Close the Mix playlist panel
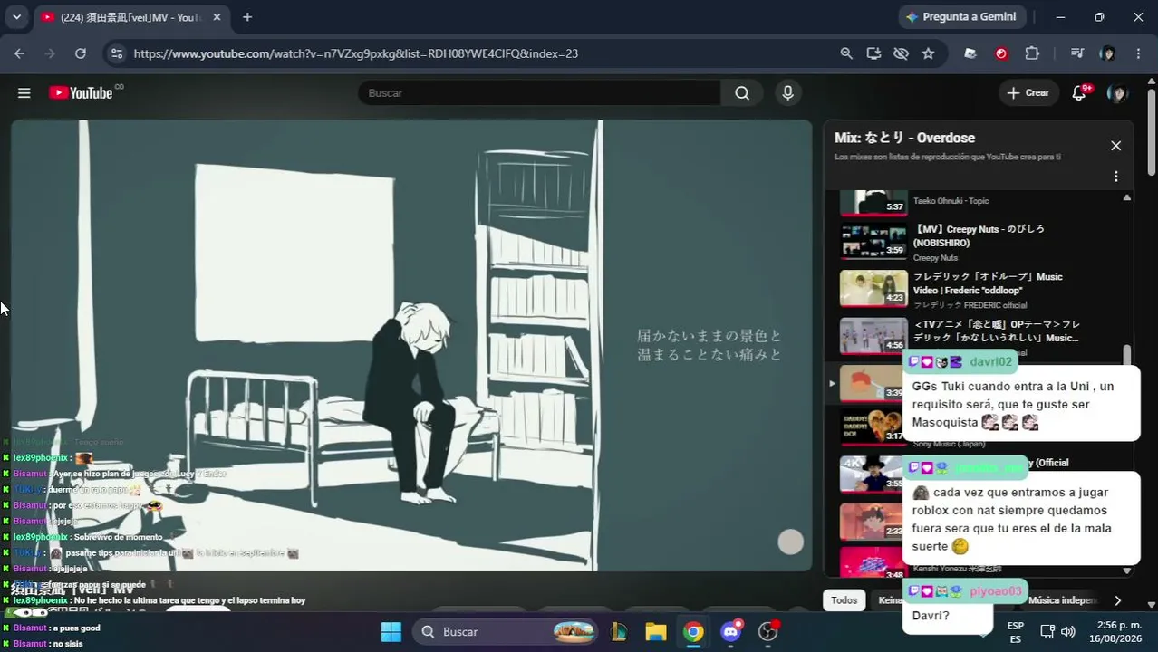1158x652 pixels. point(1115,146)
